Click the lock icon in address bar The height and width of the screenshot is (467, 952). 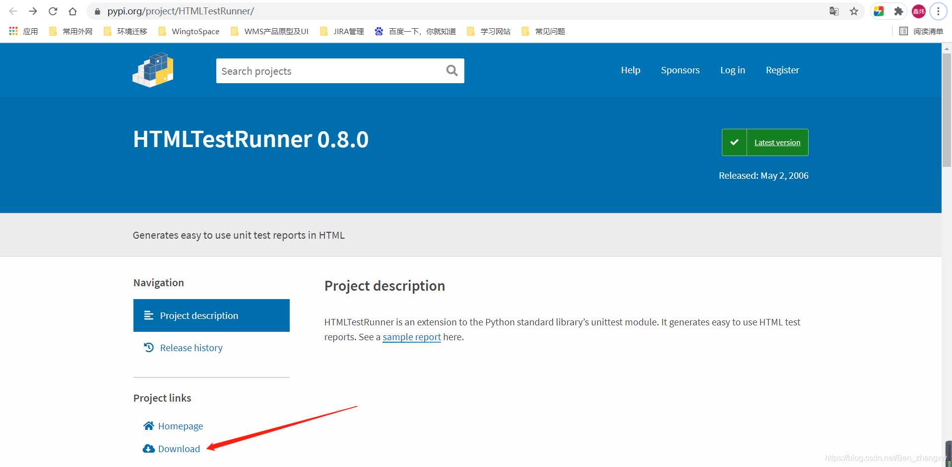[97, 11]
